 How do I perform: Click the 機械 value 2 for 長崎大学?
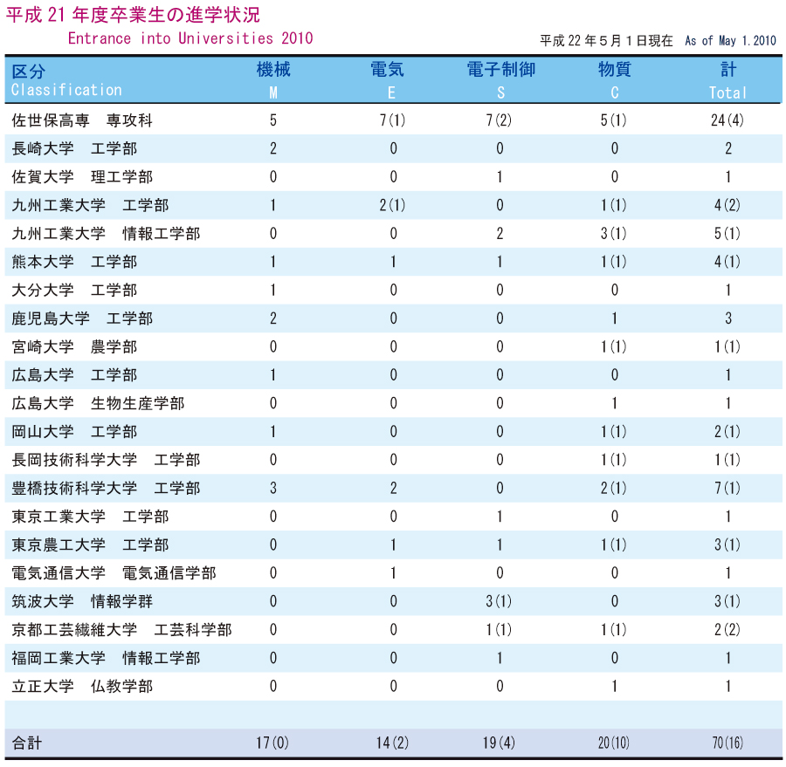click(273, 148)
